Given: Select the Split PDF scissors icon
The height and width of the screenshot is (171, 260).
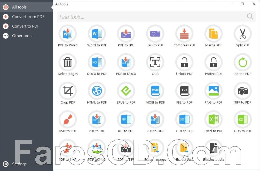Looking at the screenshot, I should tap(243, 34).
